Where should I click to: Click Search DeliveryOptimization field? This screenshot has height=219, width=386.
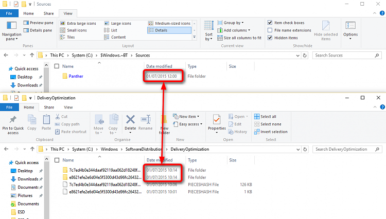click(x=347, y=150)
